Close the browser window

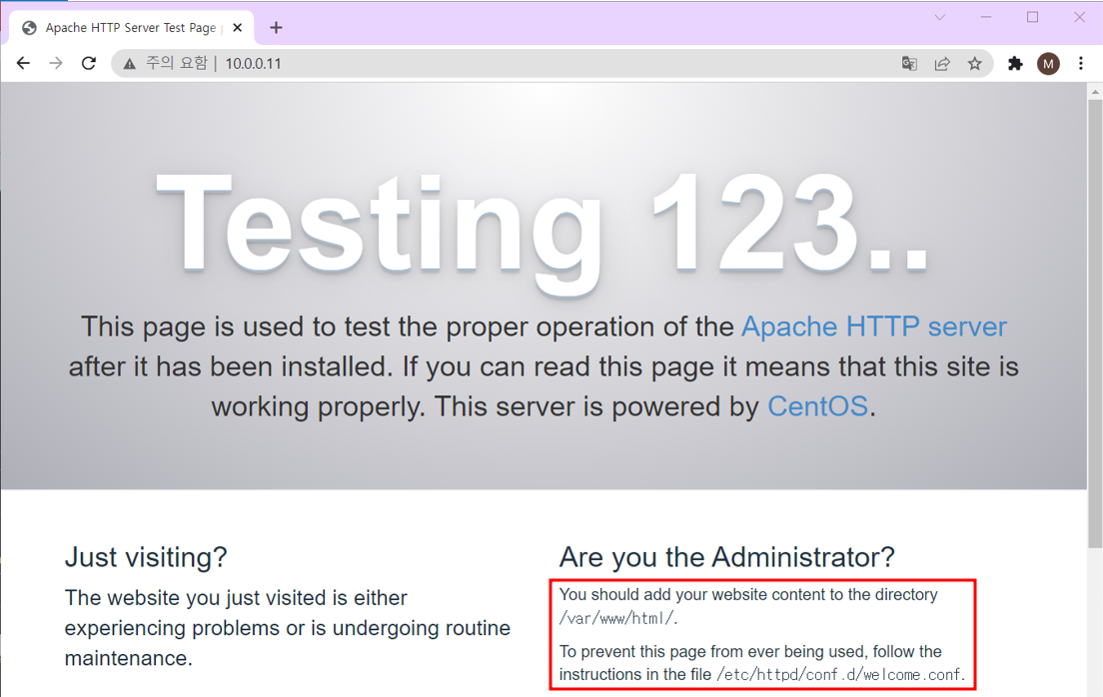pyautogui.click(x=1079, y=17)
